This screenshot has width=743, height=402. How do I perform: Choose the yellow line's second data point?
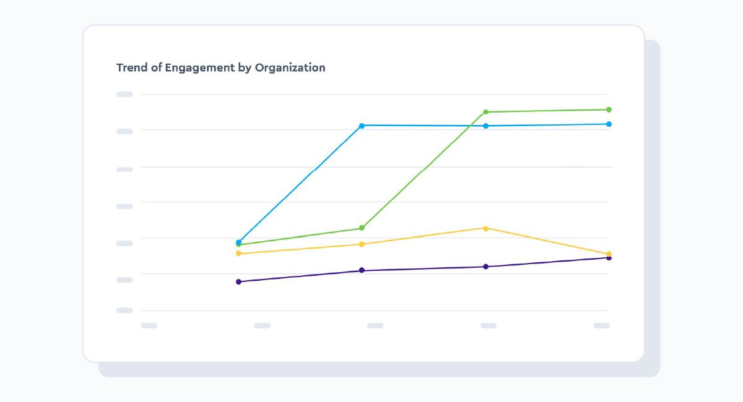(x=362, y=244)
